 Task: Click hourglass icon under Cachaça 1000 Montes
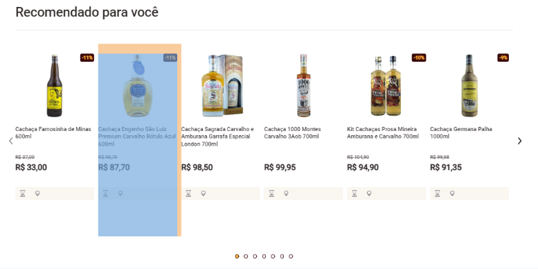[271, 193]
